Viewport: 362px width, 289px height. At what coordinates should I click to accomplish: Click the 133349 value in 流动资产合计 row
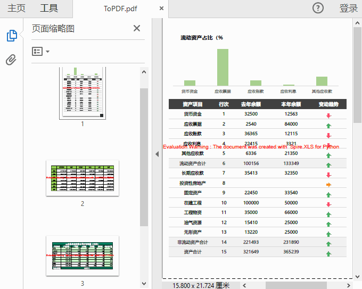click(291, 163)
